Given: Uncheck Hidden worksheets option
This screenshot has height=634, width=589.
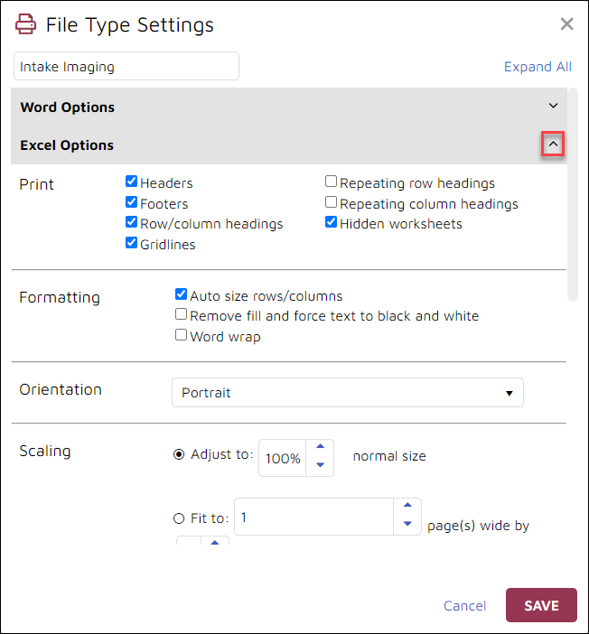Looking at the screenshot, I should click(x=331, y=222).
